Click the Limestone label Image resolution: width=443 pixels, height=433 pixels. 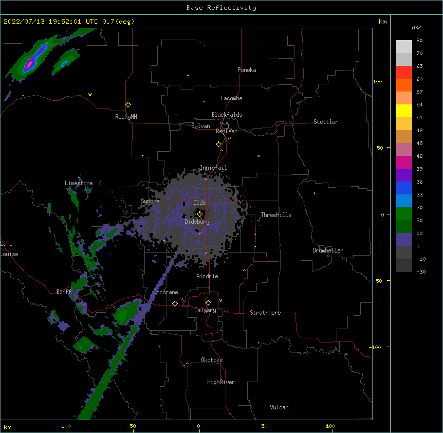pyautogui.click(x=79, y=183)
